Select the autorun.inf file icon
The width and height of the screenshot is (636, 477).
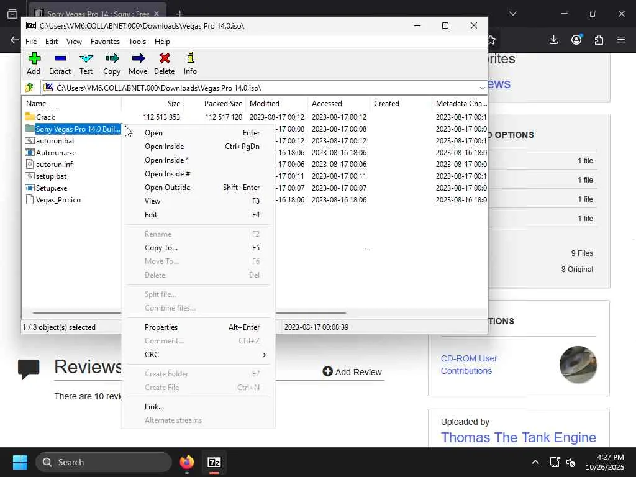[x=30, y=164]
